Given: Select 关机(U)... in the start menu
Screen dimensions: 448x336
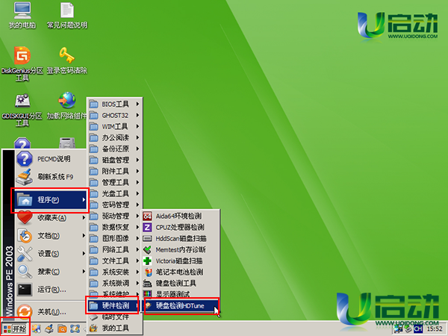Looking at the screenshot, I should point(51,311).
